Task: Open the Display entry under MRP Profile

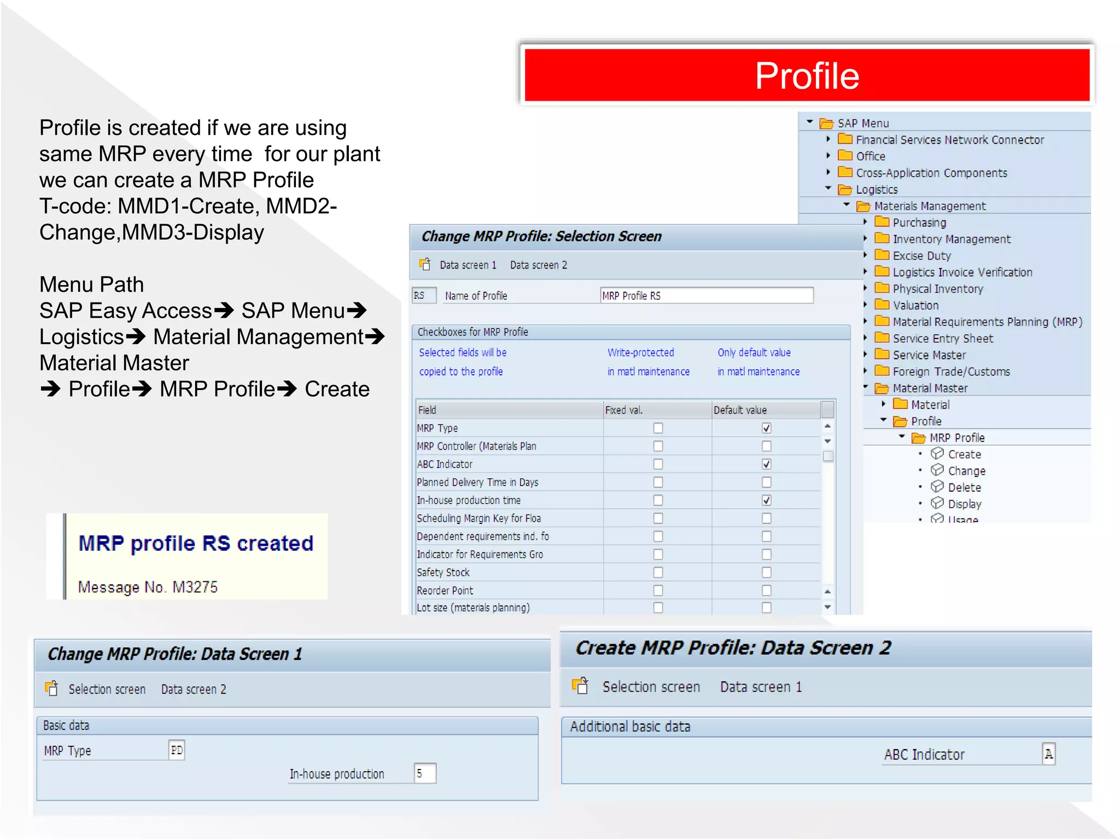Action: pyautogui.click(x=965, y=504)
